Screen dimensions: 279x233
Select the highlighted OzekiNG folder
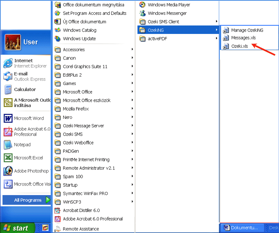pyautogui.click(x=178, y=30)
